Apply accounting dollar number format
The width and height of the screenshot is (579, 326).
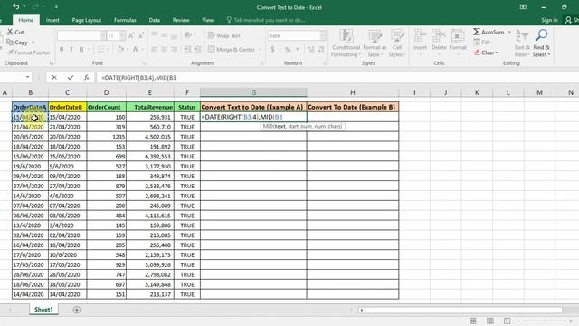(x=272, y=49)
